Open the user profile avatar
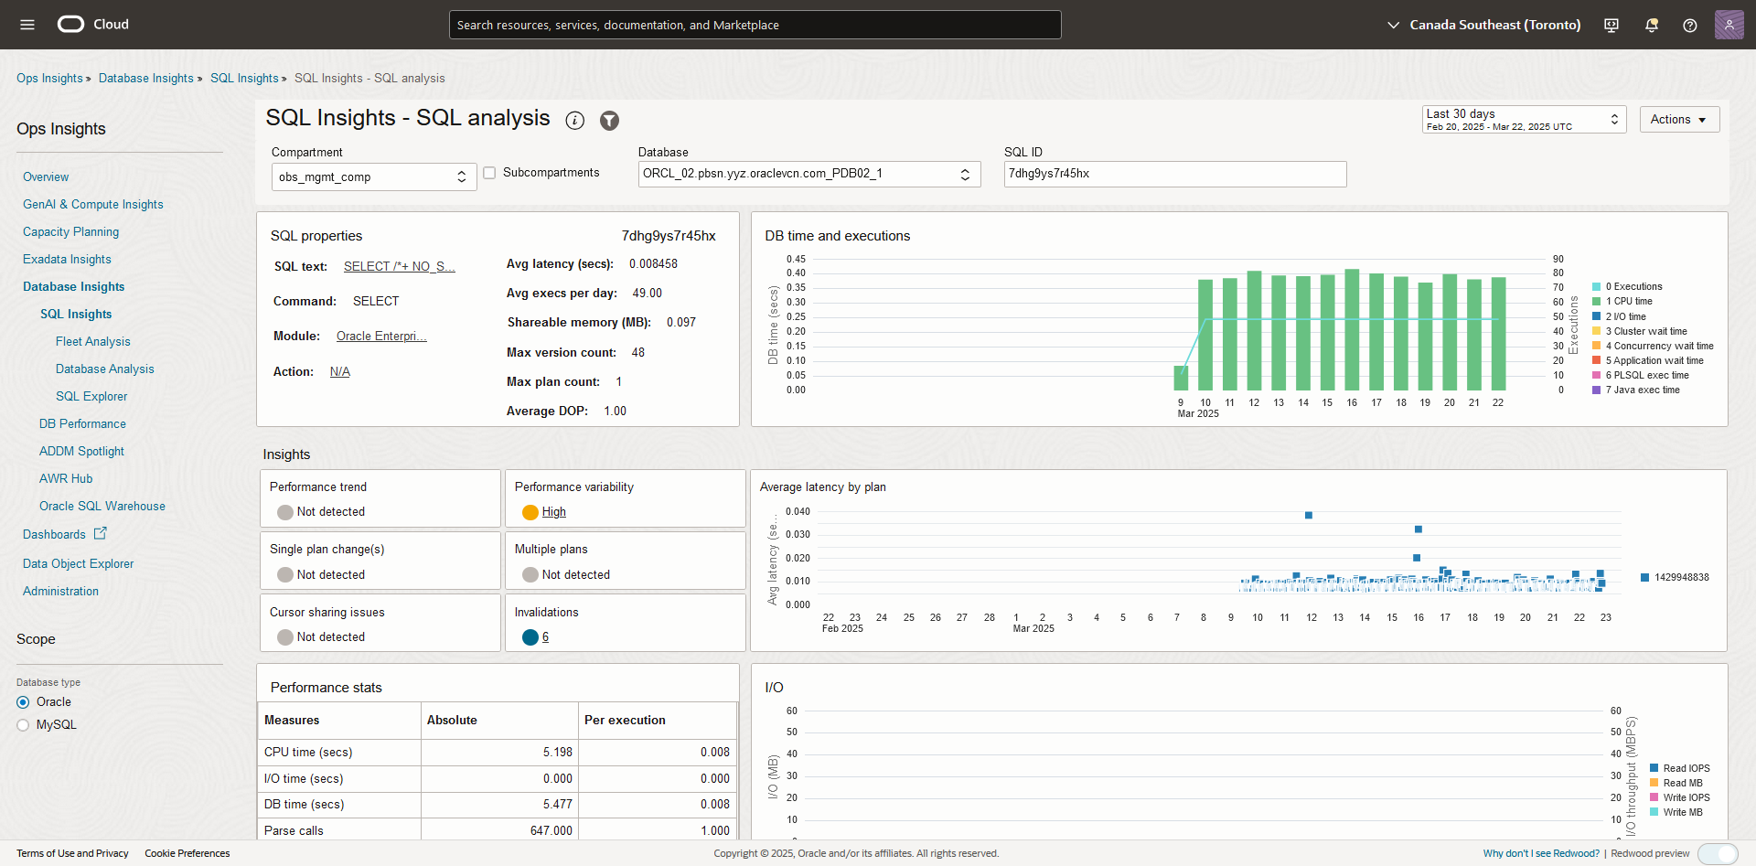 [x=1729, y=25]
